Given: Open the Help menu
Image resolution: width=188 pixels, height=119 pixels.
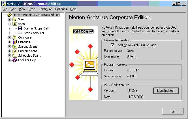Looking at the screenshot, I should 73,9.
